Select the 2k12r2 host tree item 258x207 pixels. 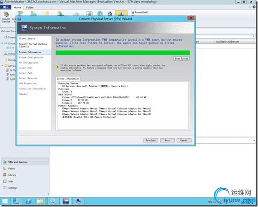click(11, 70)
